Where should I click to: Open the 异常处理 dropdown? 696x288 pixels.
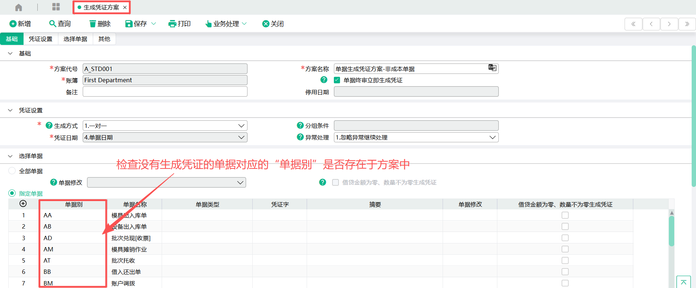416,137
